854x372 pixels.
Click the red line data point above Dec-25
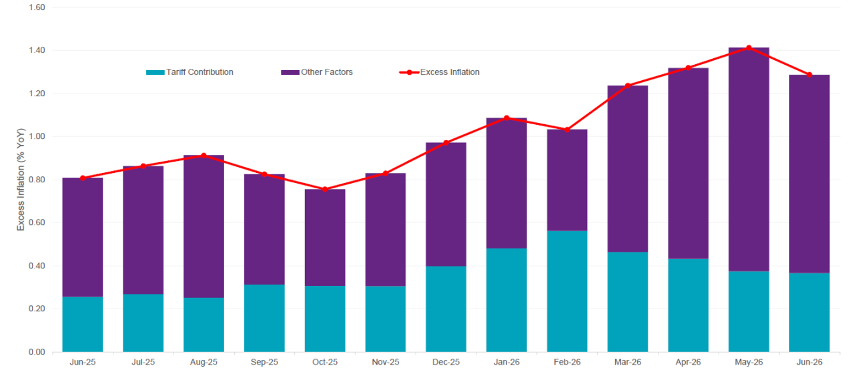pos(446,142)
